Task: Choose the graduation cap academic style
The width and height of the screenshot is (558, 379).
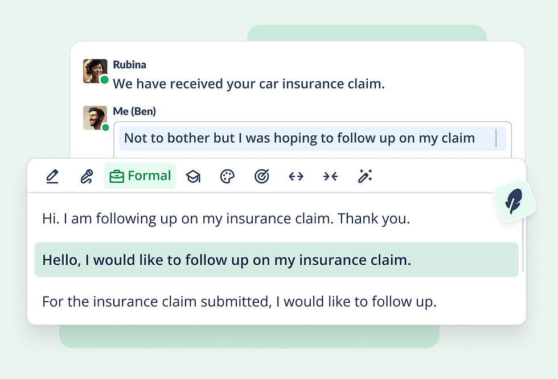Action: click(193, 177)
